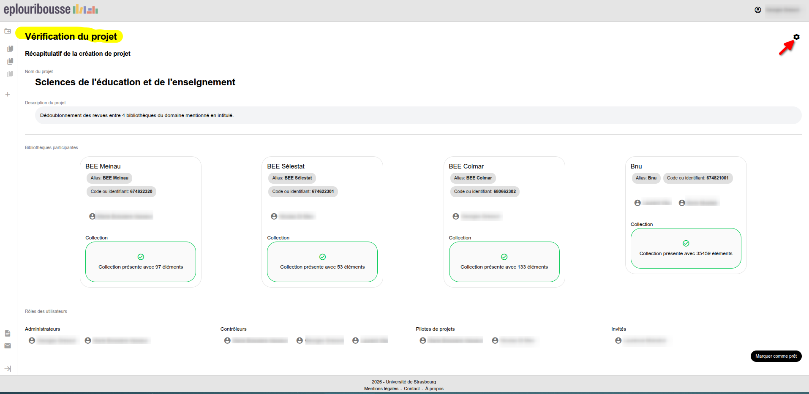Open the "Mentions légales" footer link
The height and width of the screenshot is (394, 809).
tap(381, 389)
